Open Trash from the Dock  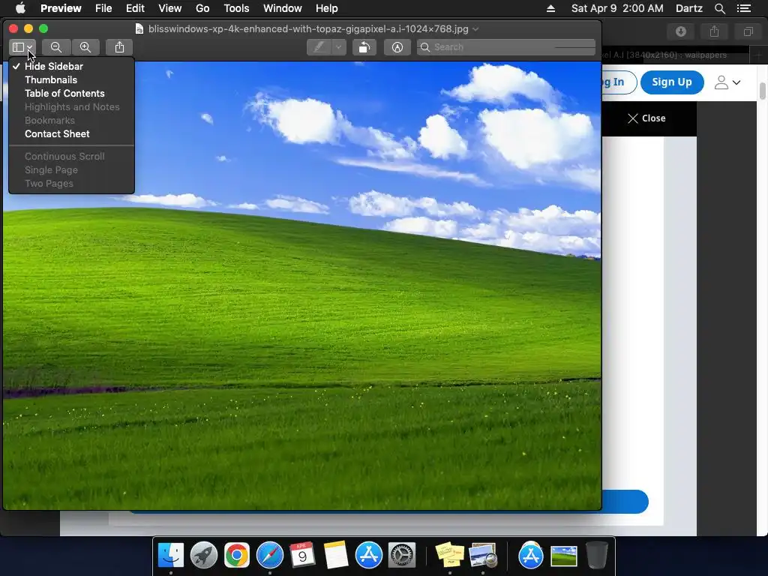click(596, 555)
